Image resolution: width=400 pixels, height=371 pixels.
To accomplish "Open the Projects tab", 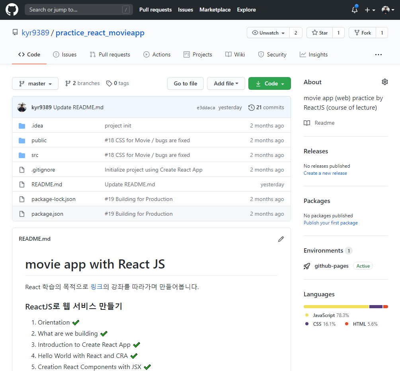I will tap(198, 54).
